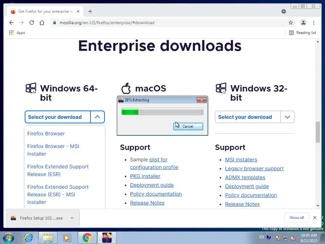The width and height of the screenshot is (325, 244).
Task: Open the PKG installer link
Action: tap(145, 176)
